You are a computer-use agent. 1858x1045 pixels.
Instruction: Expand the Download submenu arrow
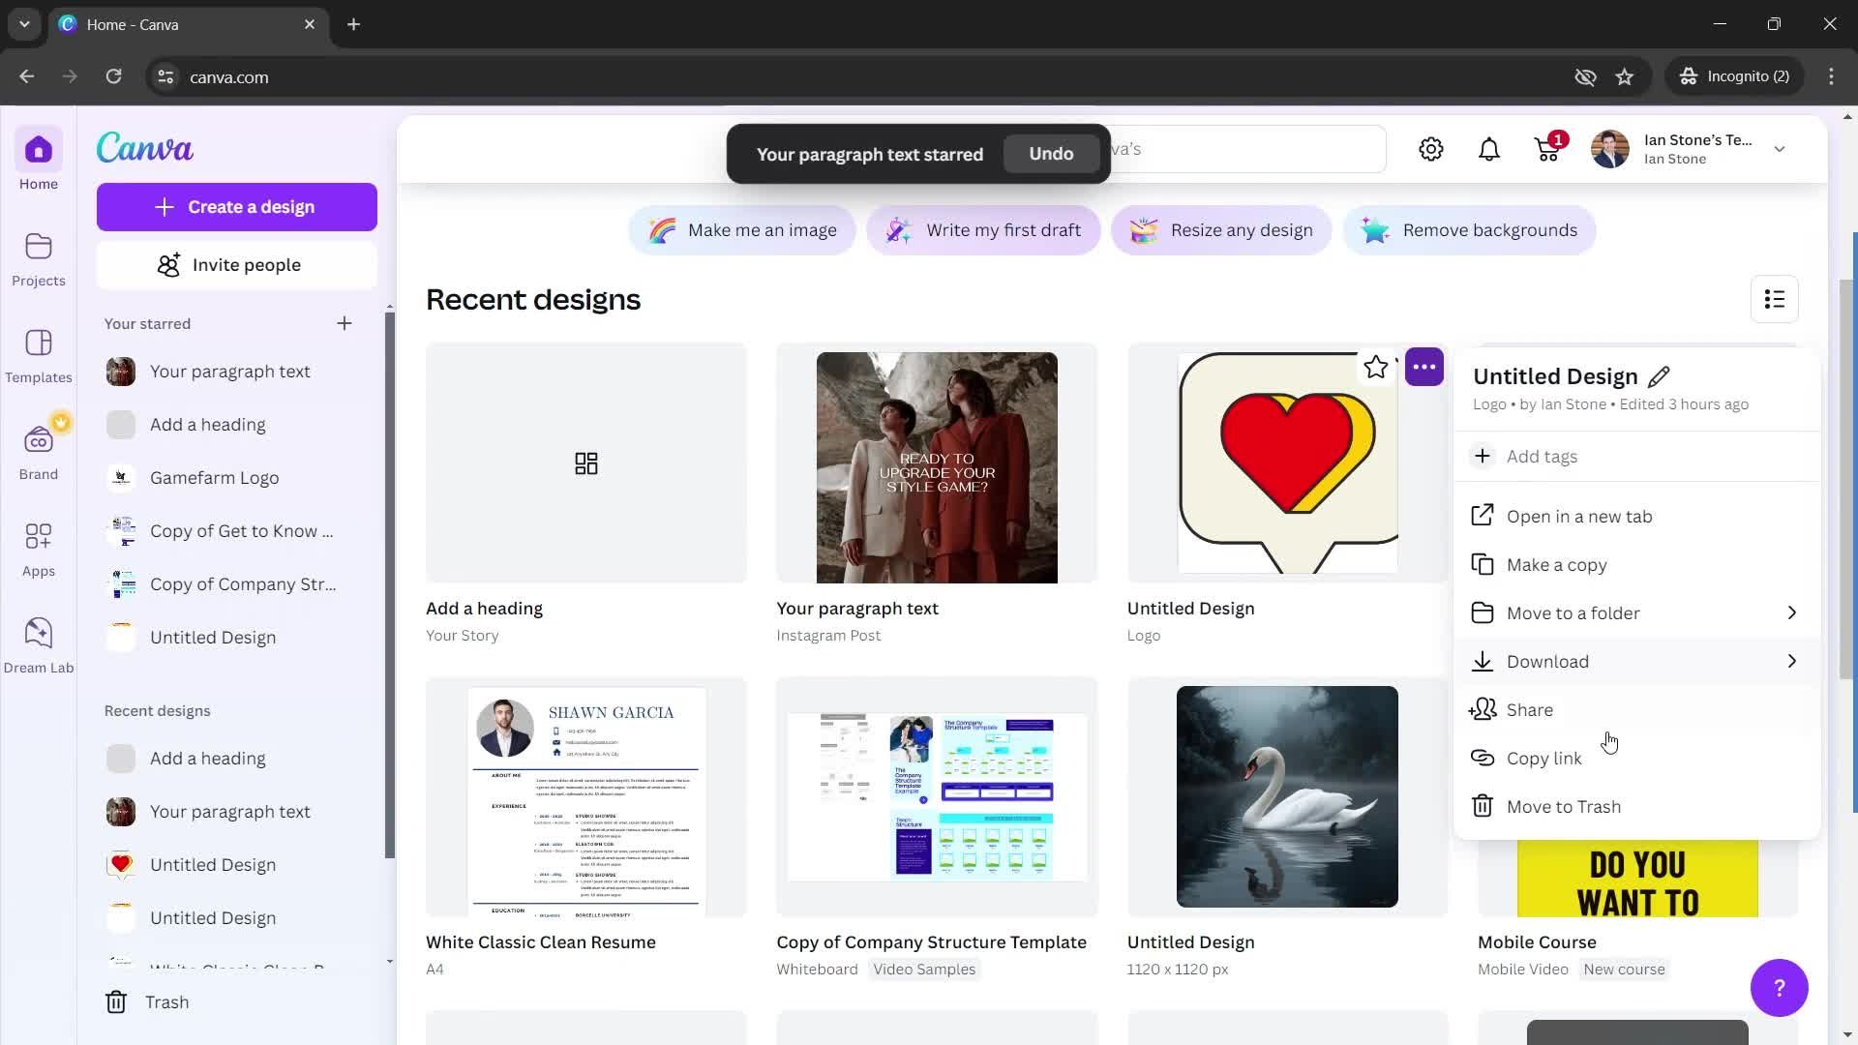click(x=1793, y=661)
